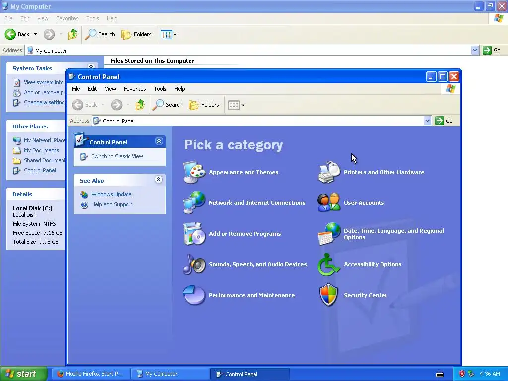The width and height of the screenshot is (508, 381).
Task: Open Help and Support link
Action: tap(112, 204)
